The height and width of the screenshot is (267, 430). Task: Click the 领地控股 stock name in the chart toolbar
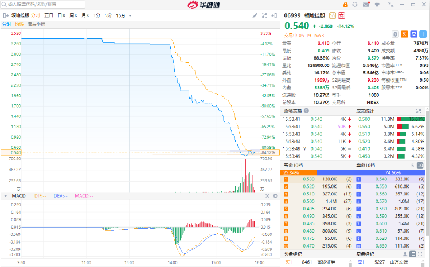[20, 15]
